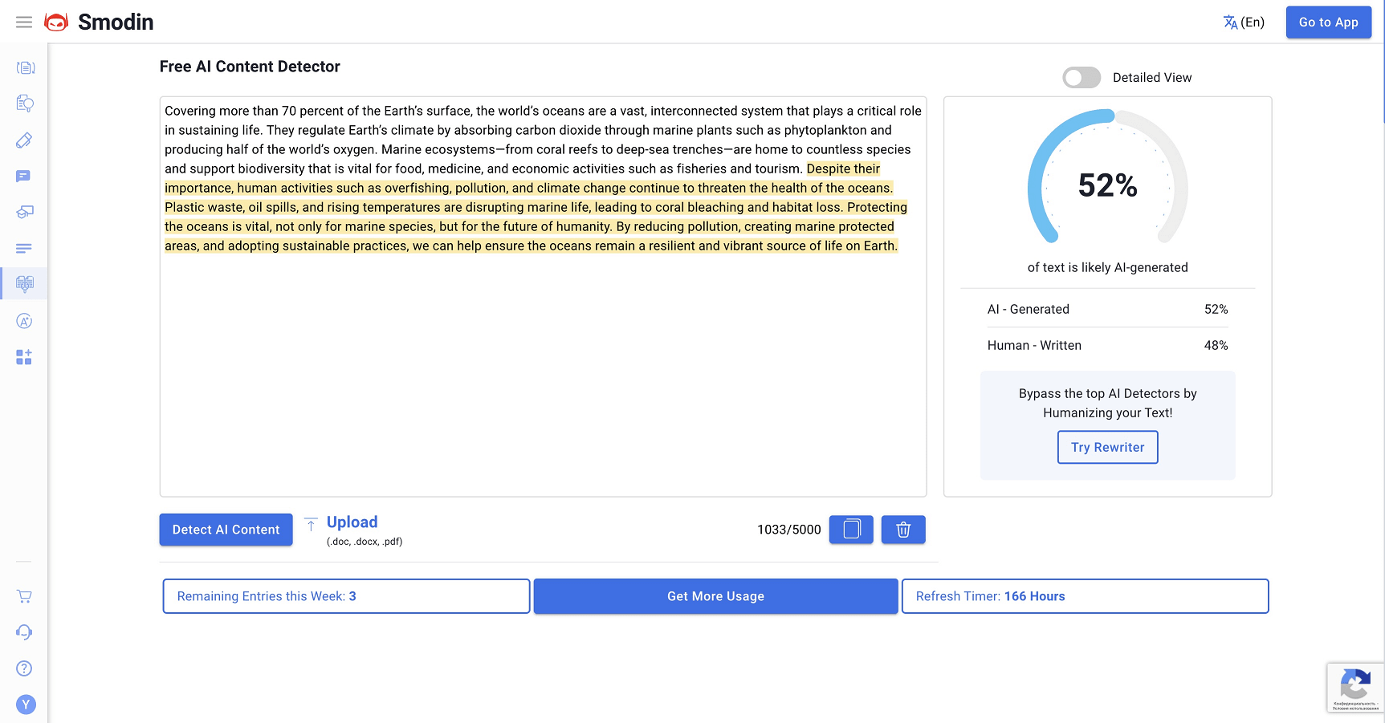Open the Y user profile avatar
Viewport: 1385px width, 723px height.
26,705
